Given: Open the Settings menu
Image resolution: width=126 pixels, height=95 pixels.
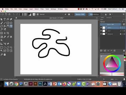Looking at the screenshot, I should (53, 9).
